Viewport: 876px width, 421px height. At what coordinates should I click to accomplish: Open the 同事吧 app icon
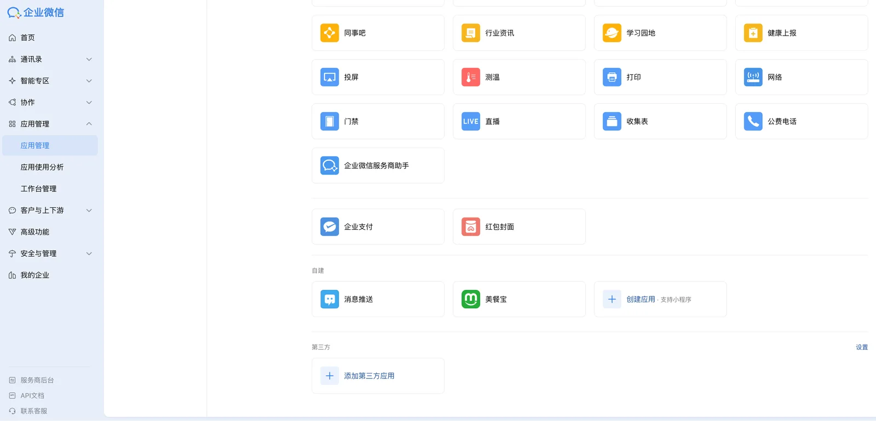330,33
